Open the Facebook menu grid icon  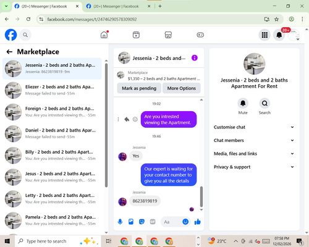(265, 35)
